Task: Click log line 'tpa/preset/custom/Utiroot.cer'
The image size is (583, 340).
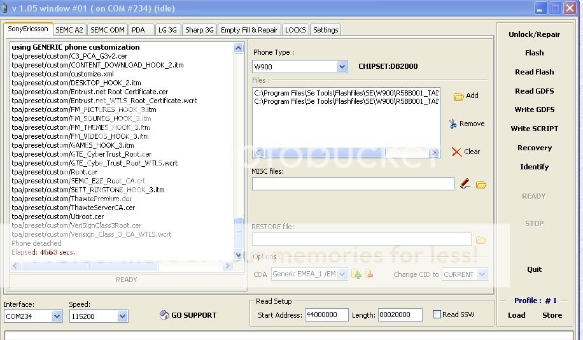Action: point(58,216)
